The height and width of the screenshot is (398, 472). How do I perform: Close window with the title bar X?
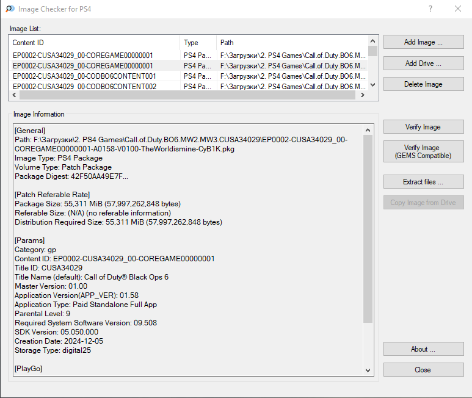[x=458, y=9]
